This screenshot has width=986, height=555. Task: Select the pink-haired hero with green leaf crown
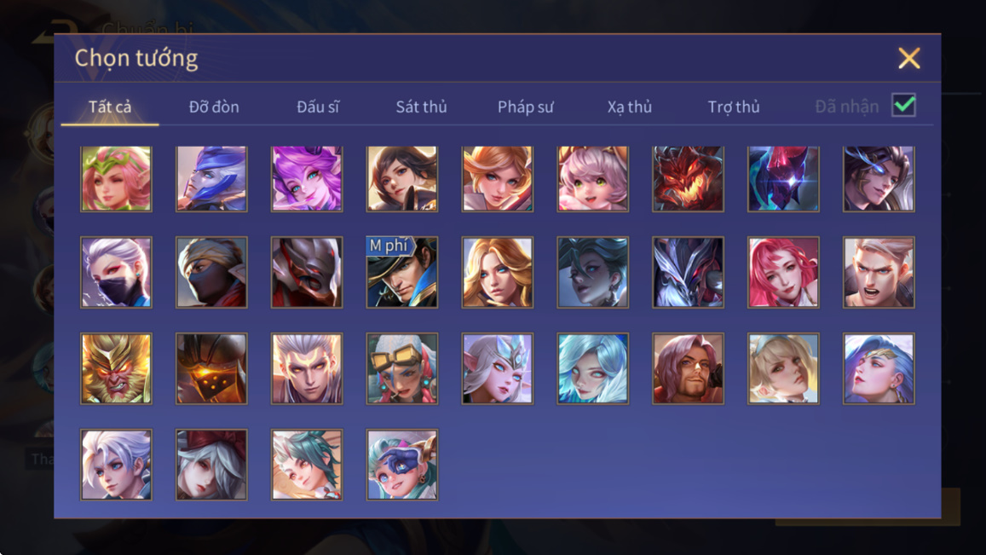(x=116, y=179)
